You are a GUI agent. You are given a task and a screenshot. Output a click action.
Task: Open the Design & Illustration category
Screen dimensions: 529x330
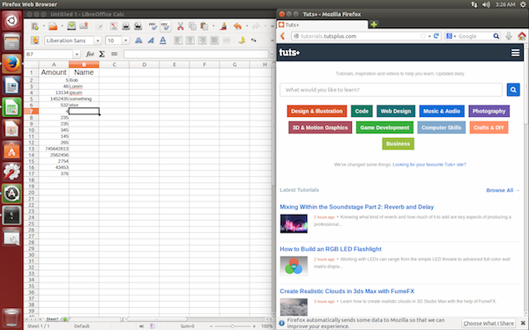(317, 111)
